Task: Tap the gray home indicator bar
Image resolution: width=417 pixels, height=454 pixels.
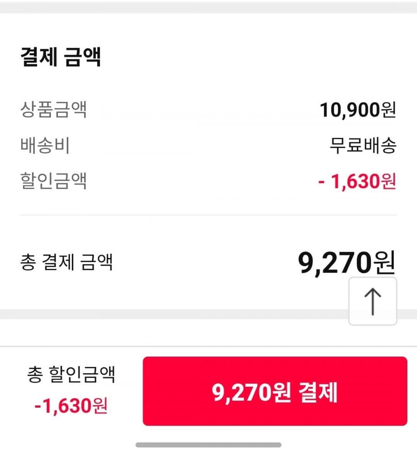Action: point(208,445)
